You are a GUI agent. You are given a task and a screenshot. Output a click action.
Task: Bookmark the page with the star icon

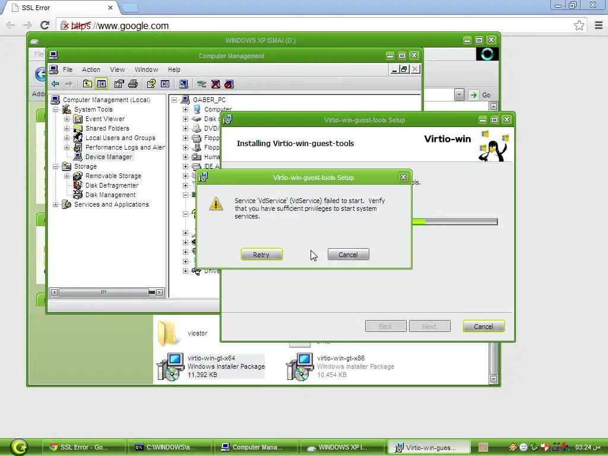(x=579, y=26)
